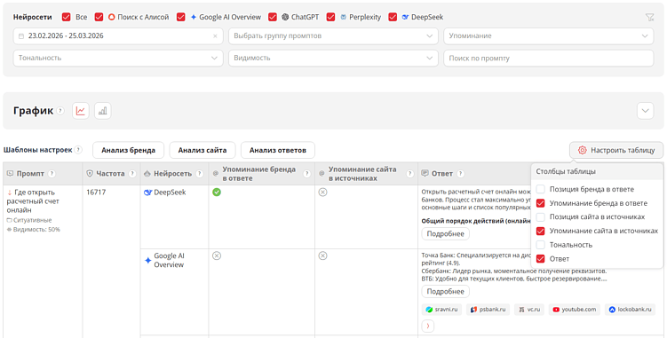Click help icon for Упоминание сайта в источниках
This screenshot has width=667, height=338.
pyautogui.click(x=409, y=174)
